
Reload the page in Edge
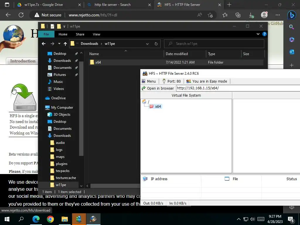(x=21, y=15)
